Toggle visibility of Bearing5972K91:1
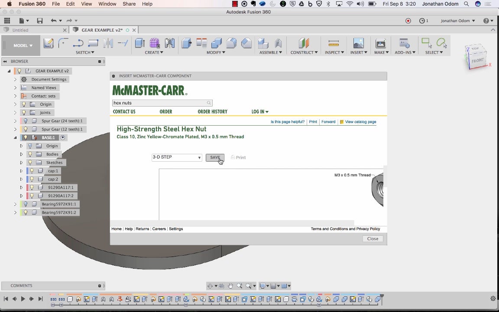Viewport: 499px width, 312px height. pyautogui.click(x=26, y=204)
